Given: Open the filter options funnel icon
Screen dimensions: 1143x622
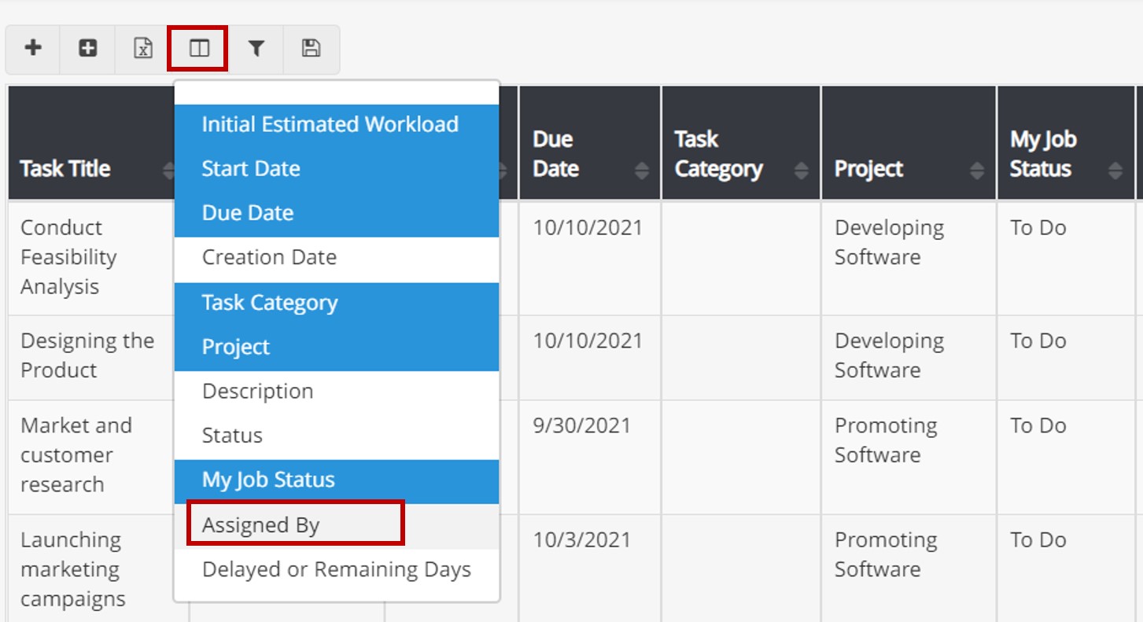Looking at the screenshot, I should tap(256, 48).
